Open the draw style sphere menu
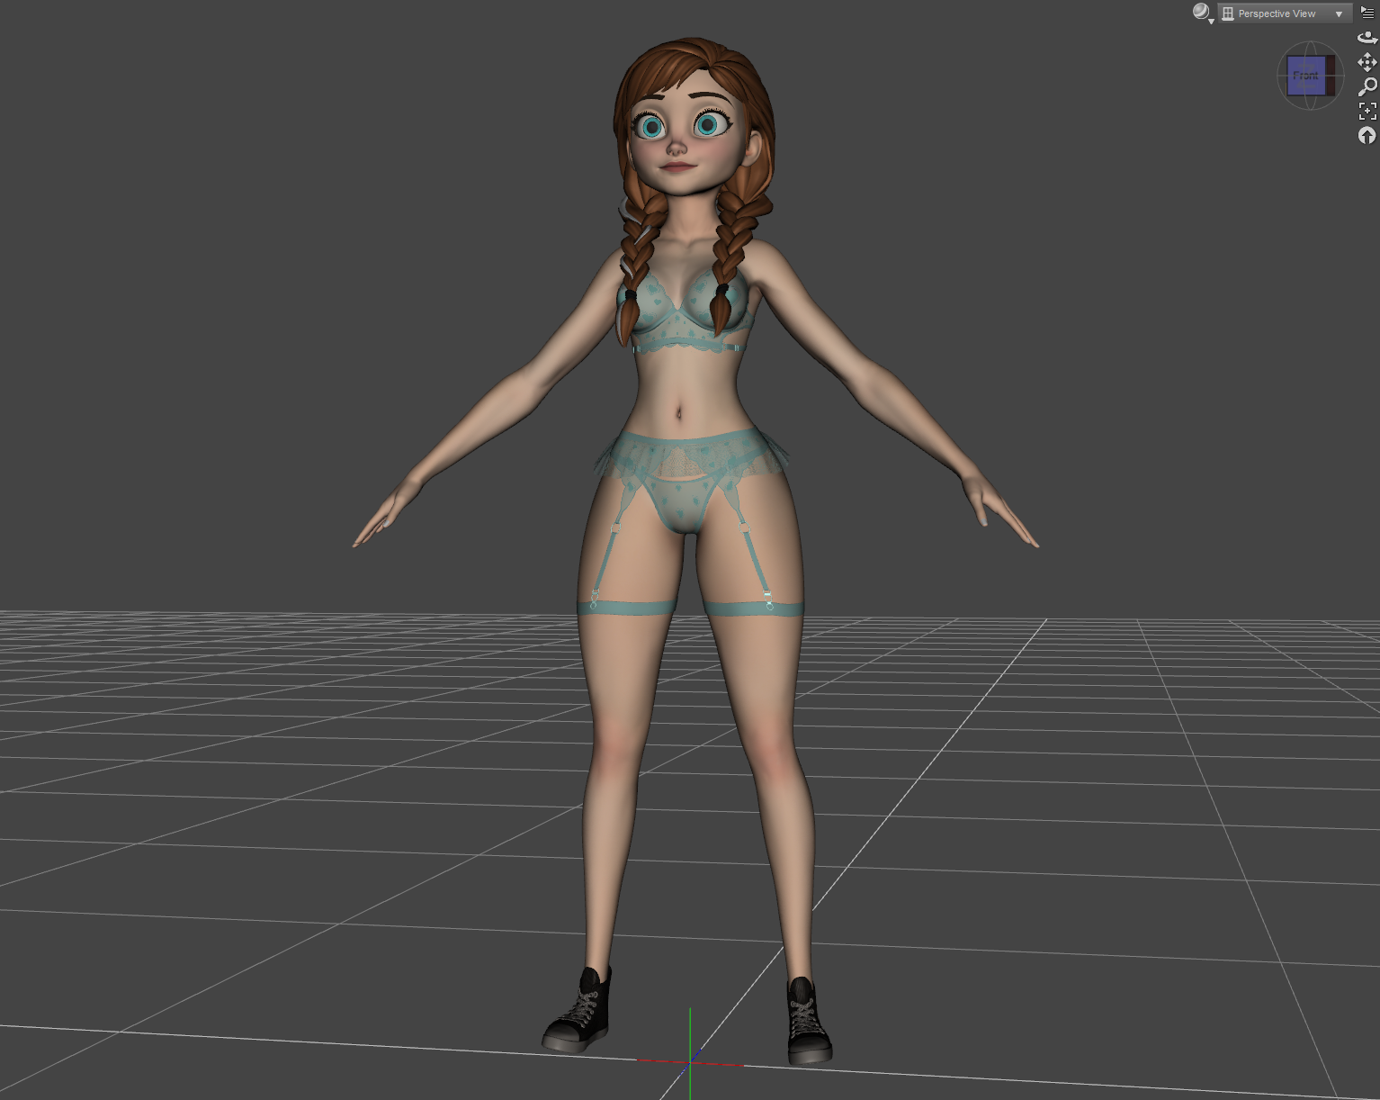The height and width of the screenshot is (1100, 1380). pos(1202,13)
